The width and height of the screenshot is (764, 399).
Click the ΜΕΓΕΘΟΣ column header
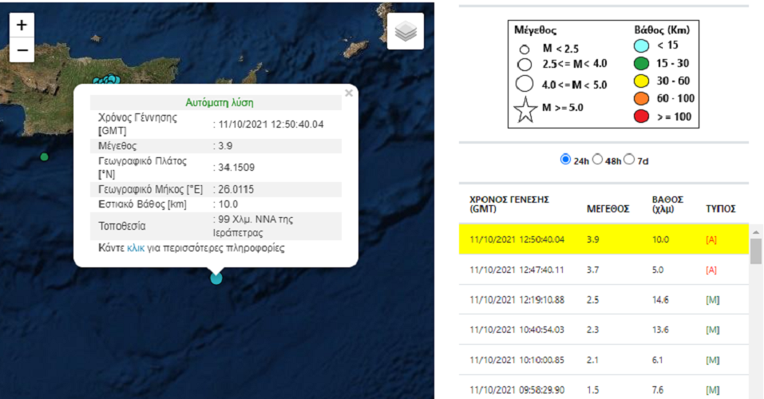pyautogui.click(x=608, y=208)
